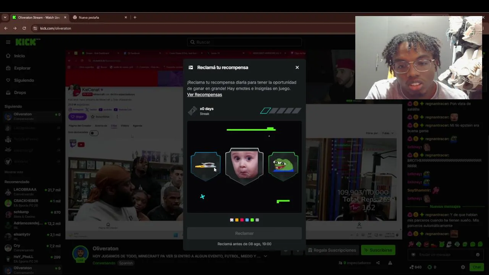Reload the kick.com page

point(24,28)
